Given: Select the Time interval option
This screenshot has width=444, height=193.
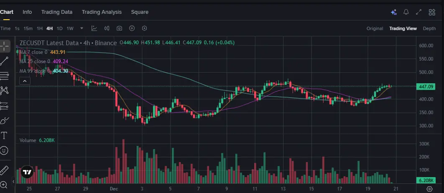Looking at the screenshot, I should coord(5,28).
